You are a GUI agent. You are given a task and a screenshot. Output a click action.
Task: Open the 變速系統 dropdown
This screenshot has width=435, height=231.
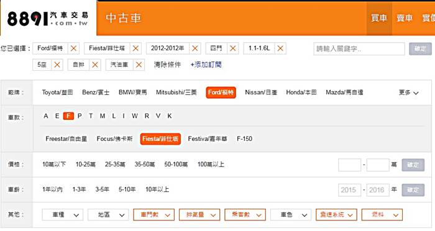336,215
